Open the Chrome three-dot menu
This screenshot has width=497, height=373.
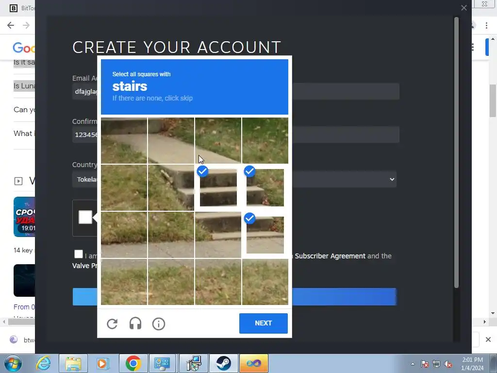tap(486, 25)
